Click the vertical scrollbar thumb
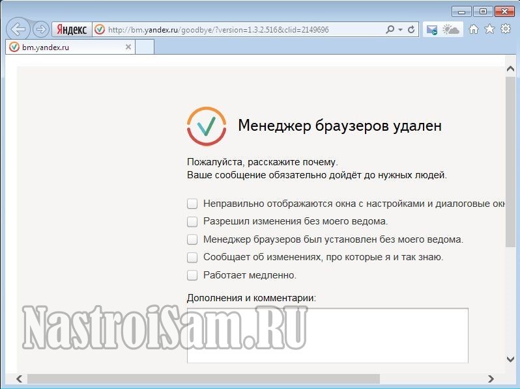The height and width of the screenshot is (389, 520). [510, 161]
